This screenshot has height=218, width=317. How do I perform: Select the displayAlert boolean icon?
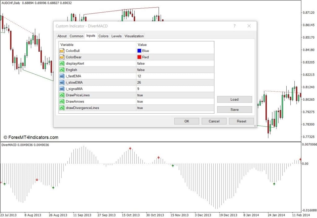coord(62,63)
